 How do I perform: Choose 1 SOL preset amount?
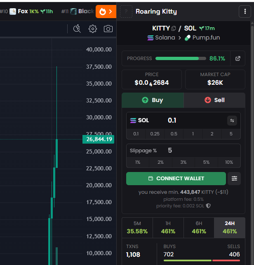coord(193,134)
